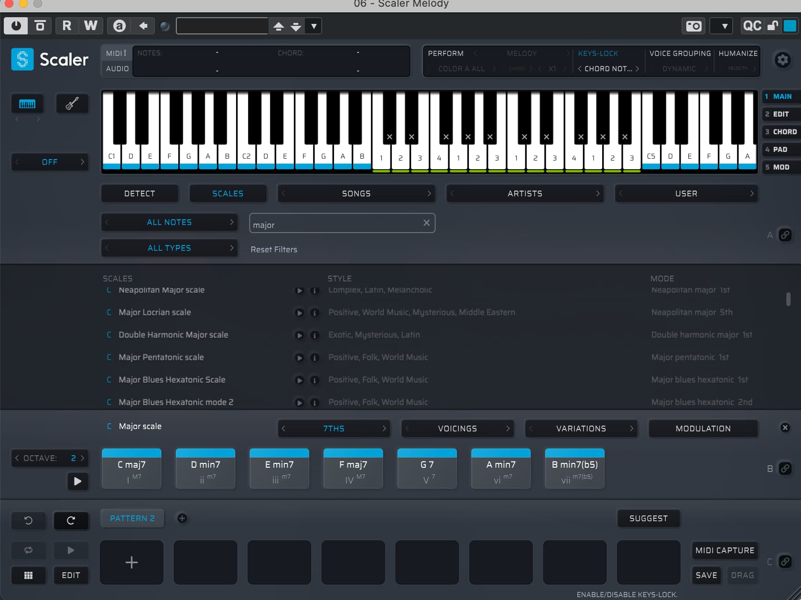Show info for Major Locrian scale

[x=314, y=313]
